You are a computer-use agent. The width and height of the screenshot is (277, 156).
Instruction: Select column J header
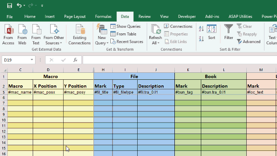pos(156,70)
